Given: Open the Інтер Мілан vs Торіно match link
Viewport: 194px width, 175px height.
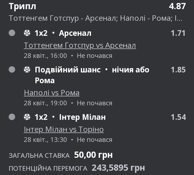Looking at the screenshot, I should coord(64,129).
